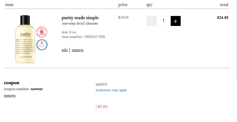Screen dimensions: 237x122
Task: Click the price column header
Action: tap(123, 5)
